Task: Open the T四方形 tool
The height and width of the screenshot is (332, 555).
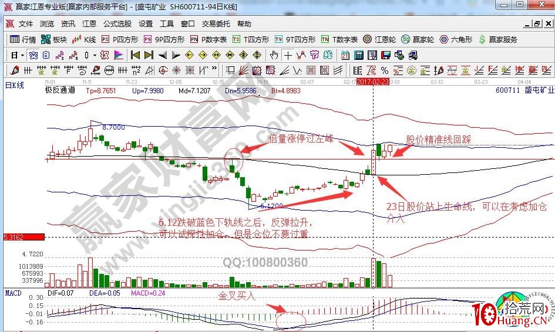Action: click(x=251, y=39)
